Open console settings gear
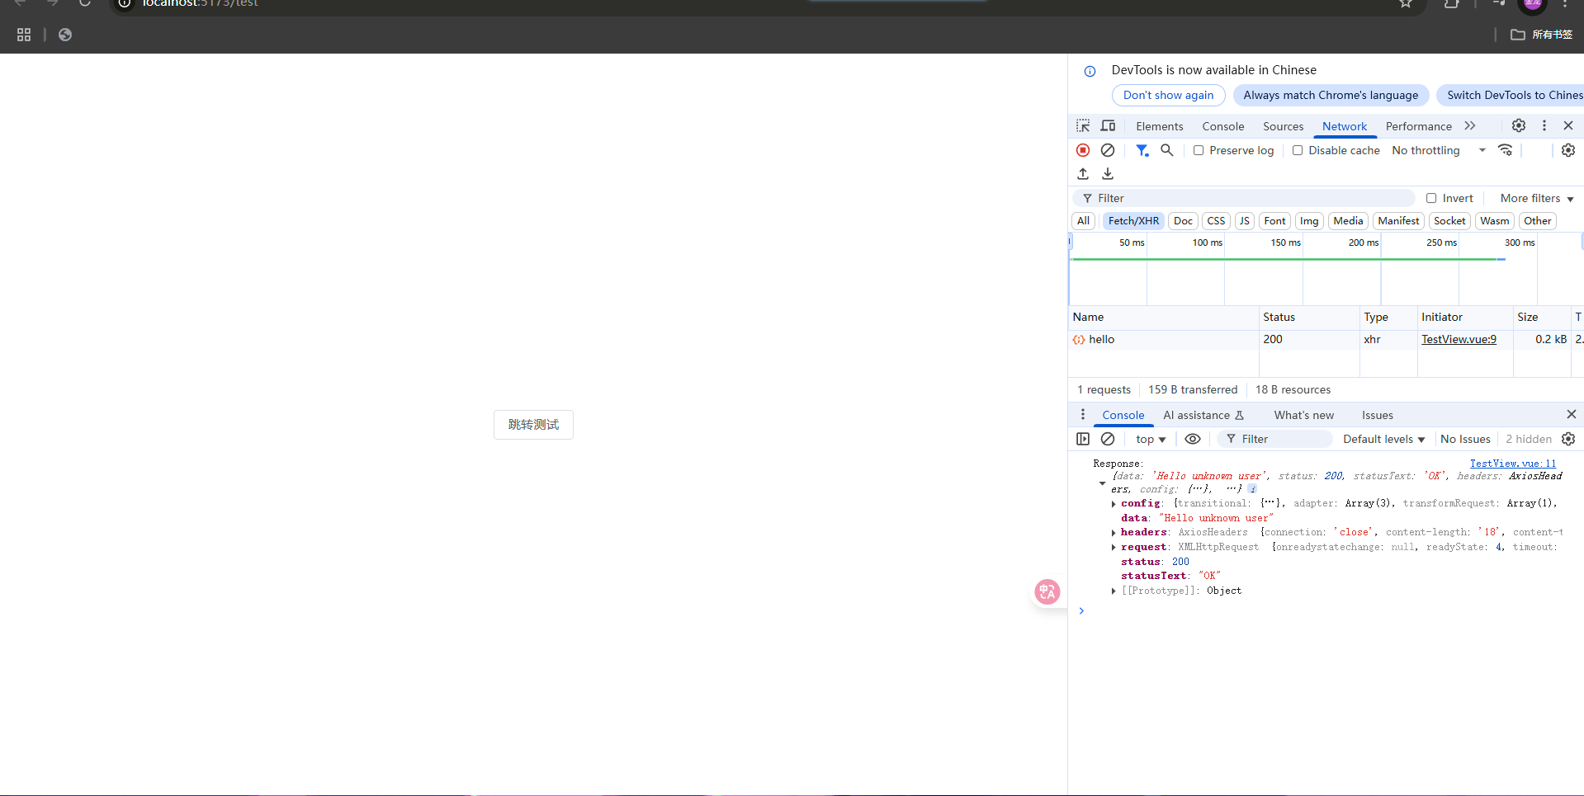 (x=1568, y=439)
